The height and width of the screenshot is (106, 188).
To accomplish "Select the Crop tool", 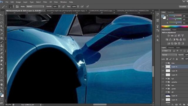I will coord(1,30).
